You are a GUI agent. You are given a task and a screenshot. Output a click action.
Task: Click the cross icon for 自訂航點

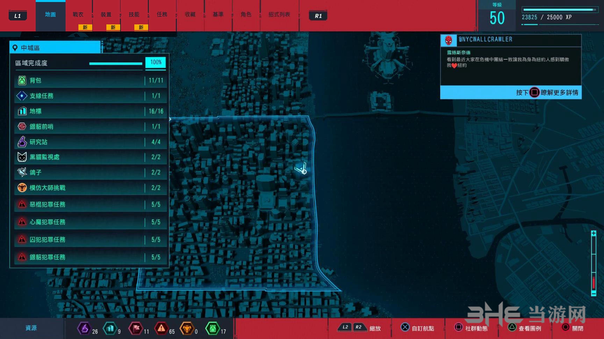(x=405, y=327)
